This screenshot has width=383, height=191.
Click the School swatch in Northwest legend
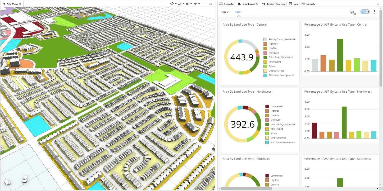[267, 133]
